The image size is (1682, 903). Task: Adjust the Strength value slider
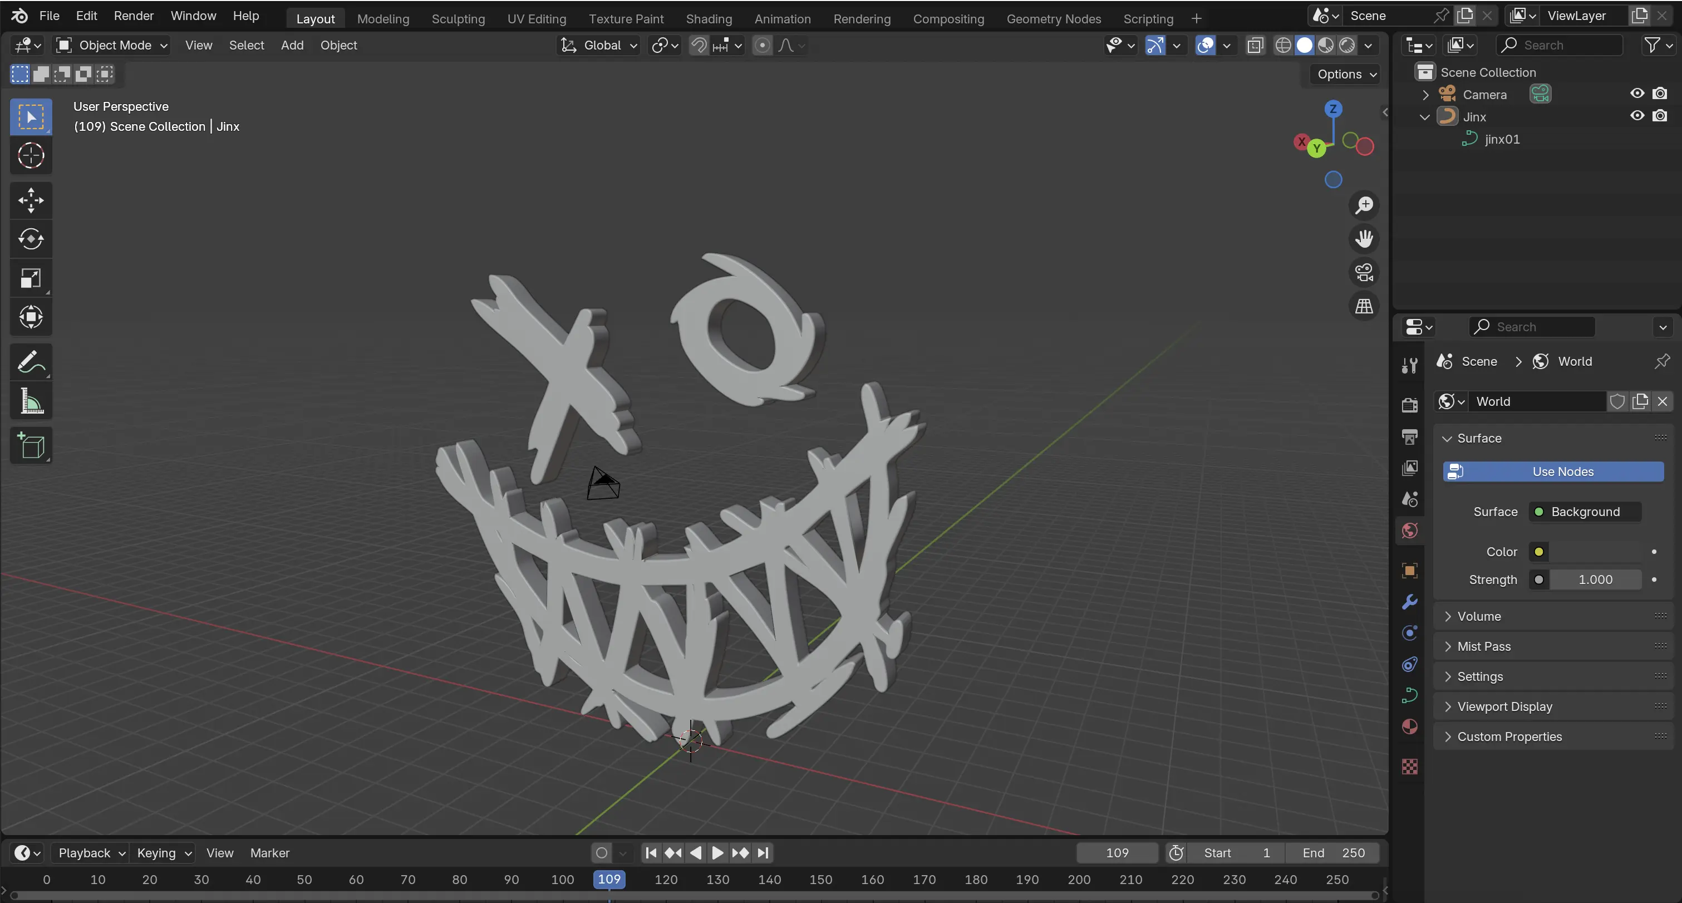1595,580
